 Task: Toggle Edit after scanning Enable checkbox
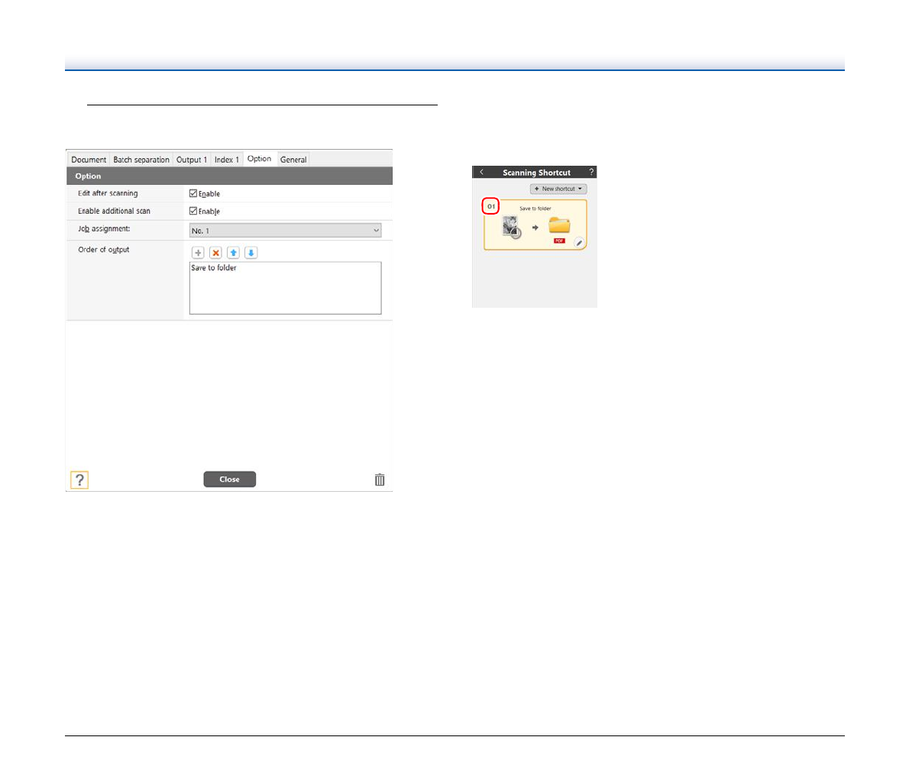pos(194,194)
